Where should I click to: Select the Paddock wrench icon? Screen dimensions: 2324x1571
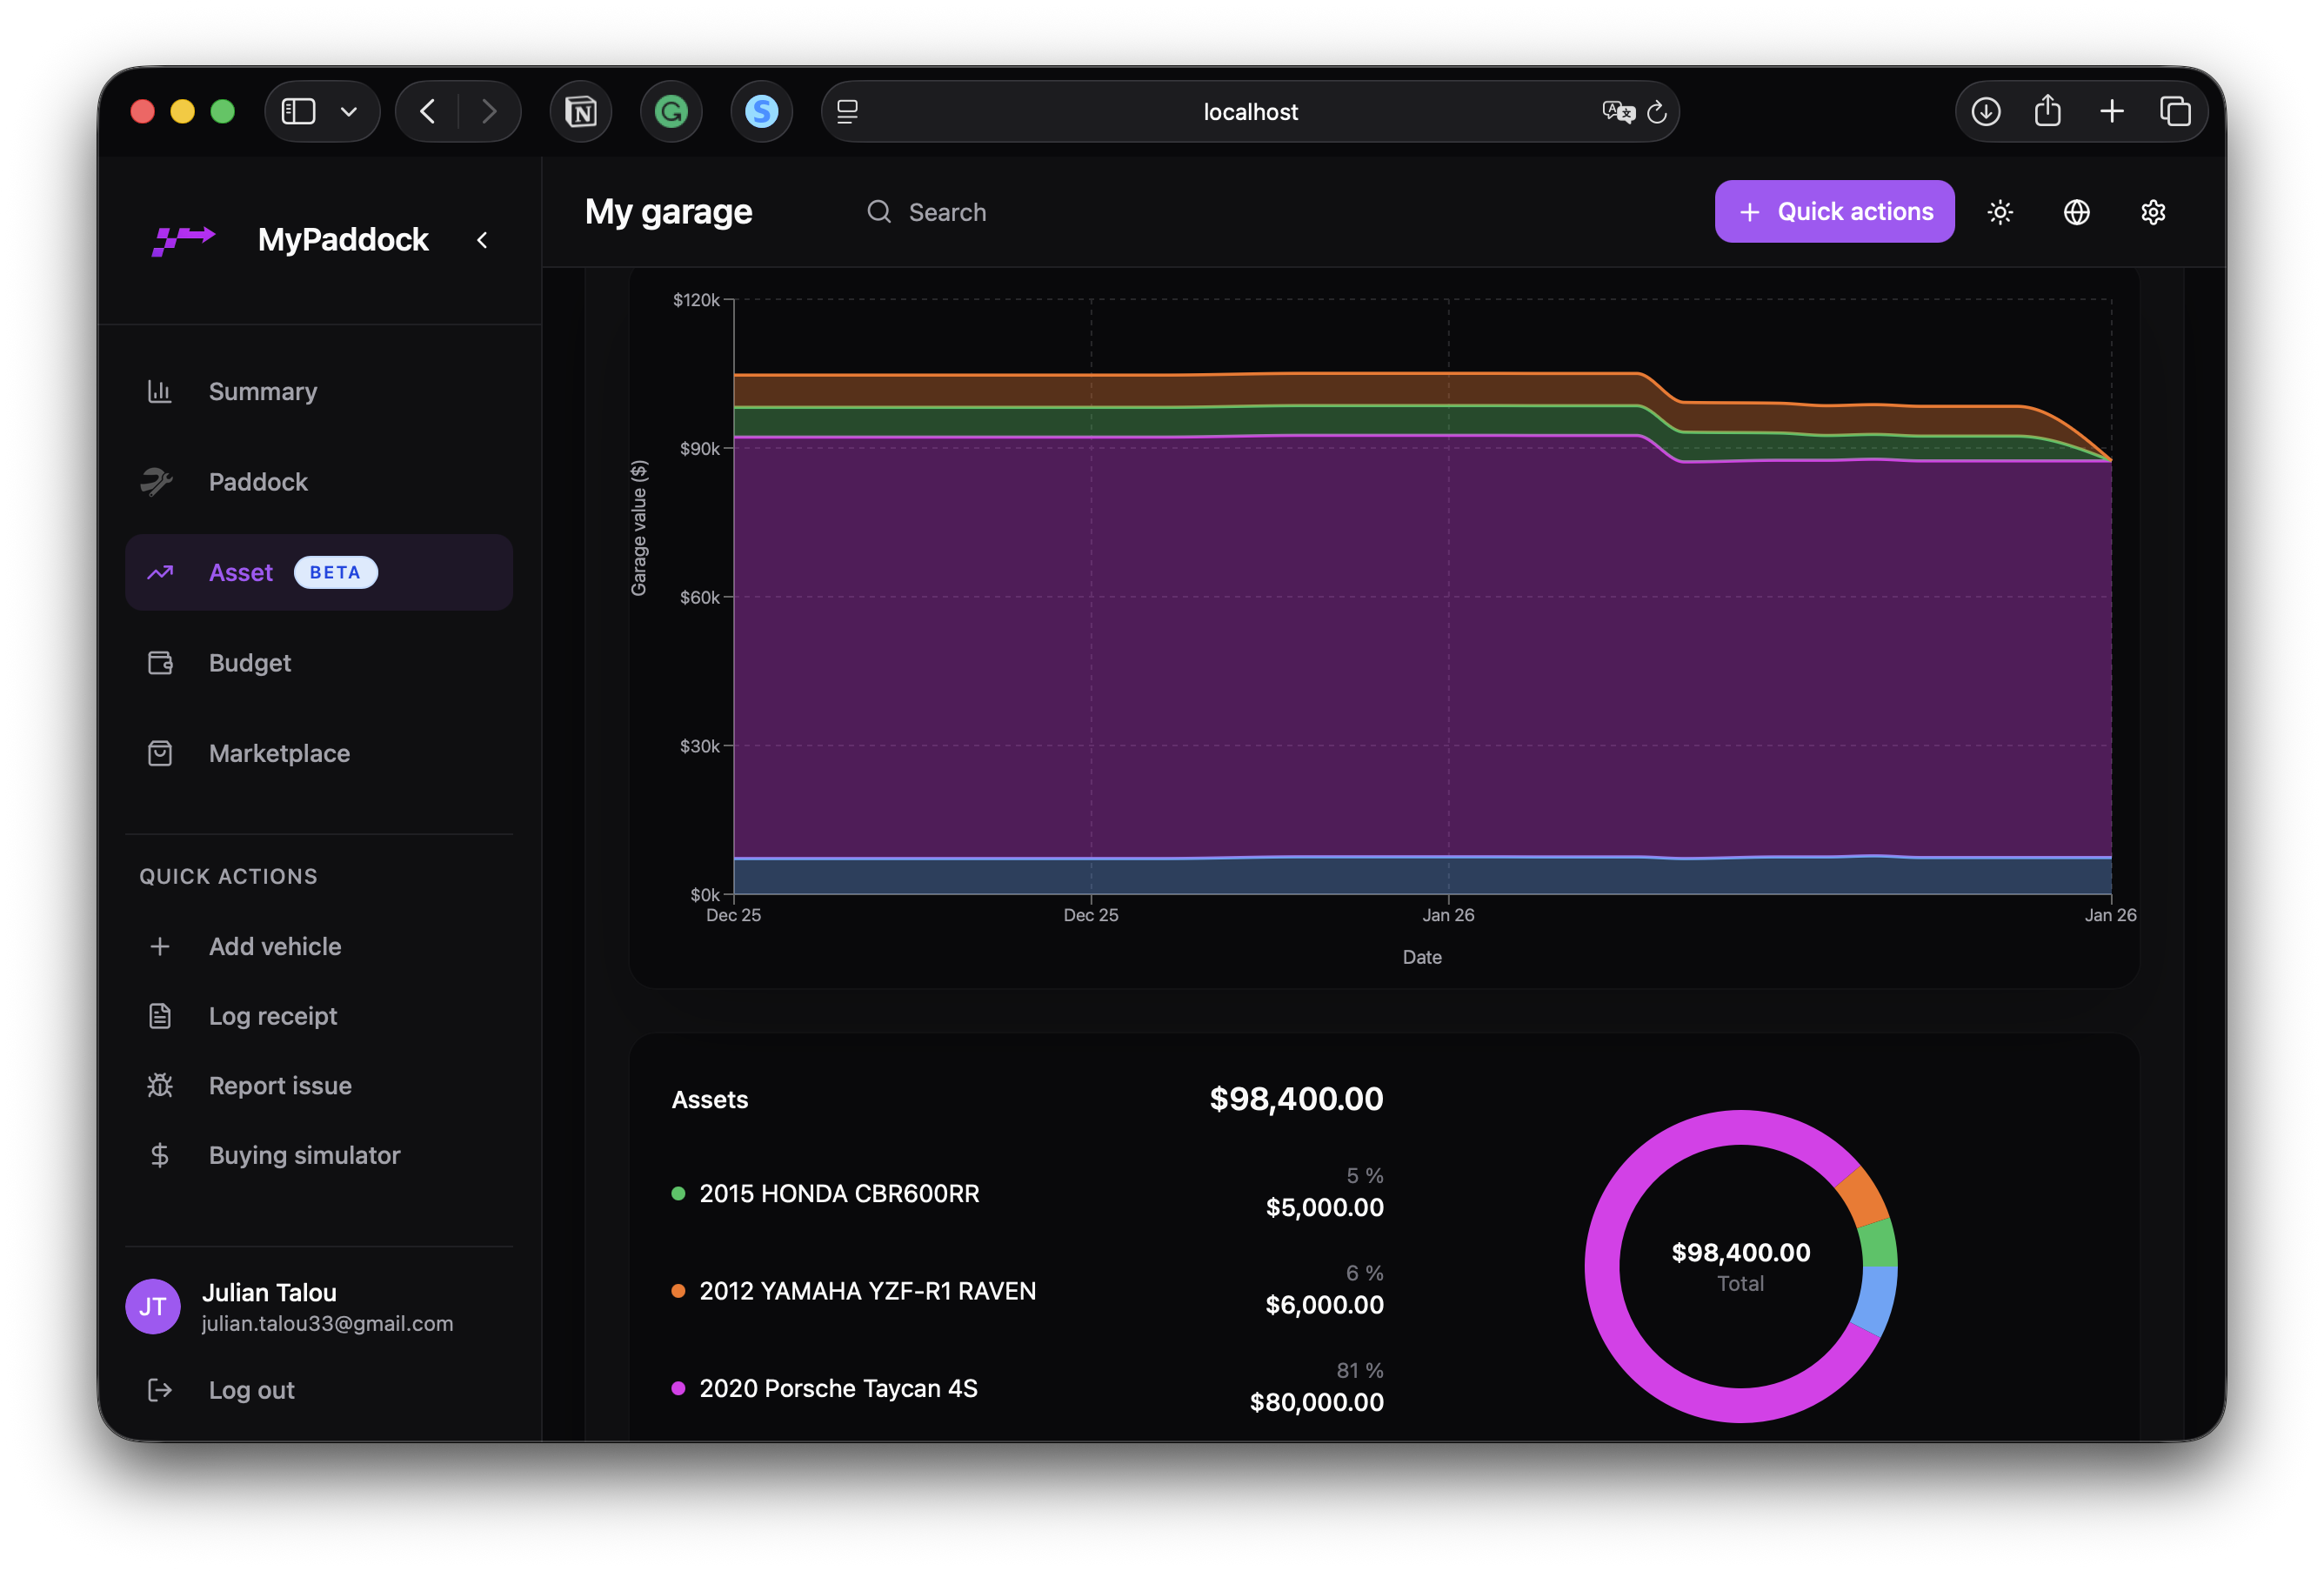(160, 481)
